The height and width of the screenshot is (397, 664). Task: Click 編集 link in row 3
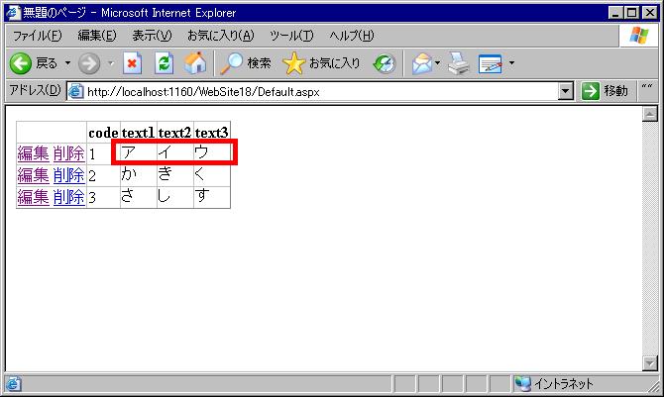(x=34, y=197)
